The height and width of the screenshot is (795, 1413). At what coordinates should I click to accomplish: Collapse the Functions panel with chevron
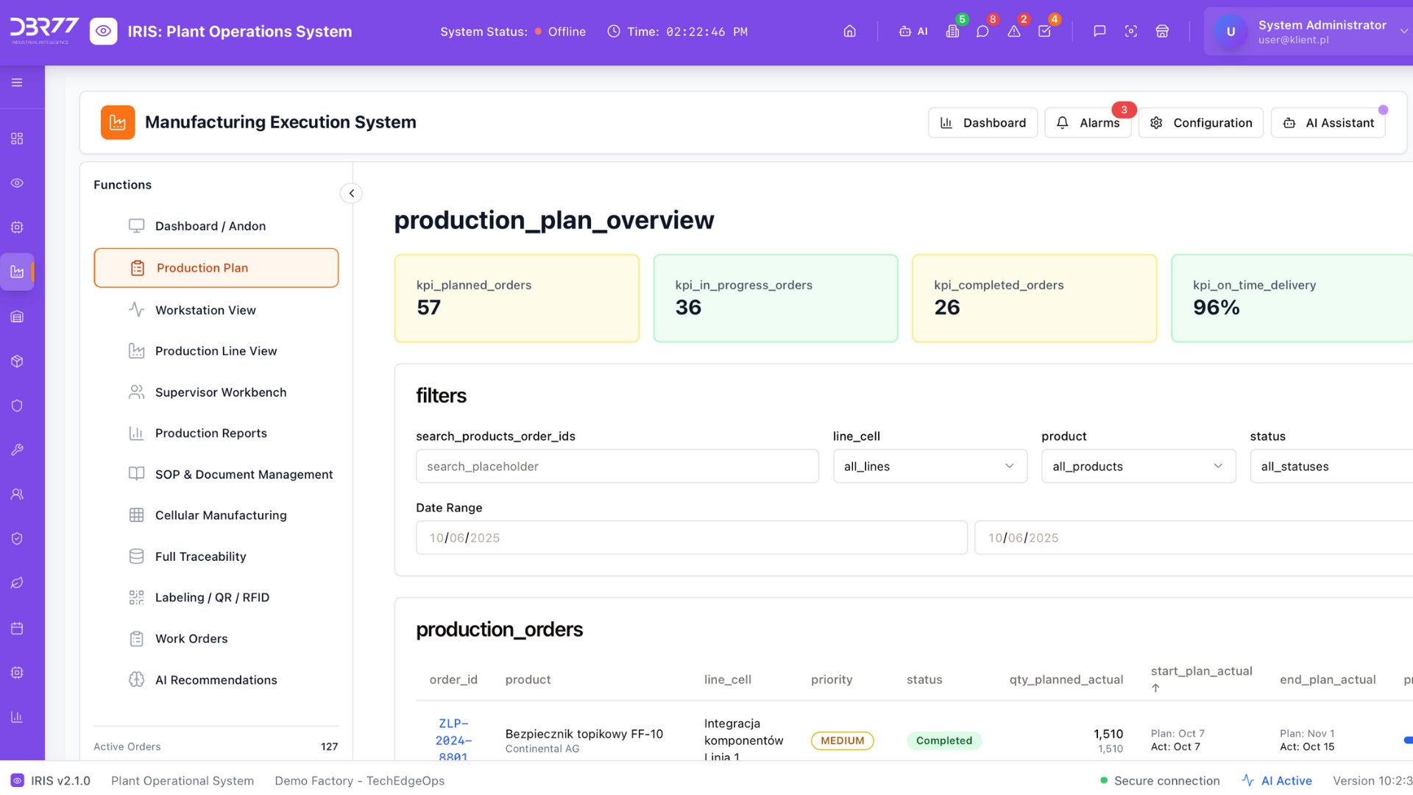coord(351,194)
